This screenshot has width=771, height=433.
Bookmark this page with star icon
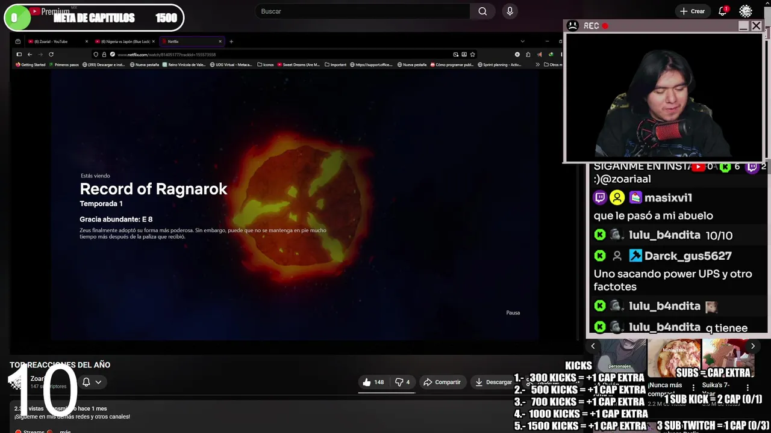pyautogui.click(x=473, y=54)
